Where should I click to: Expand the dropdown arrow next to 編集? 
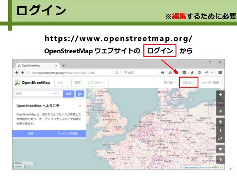[69, 82]
